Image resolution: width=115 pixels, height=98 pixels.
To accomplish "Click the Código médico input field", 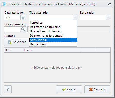I will [12, 29].
